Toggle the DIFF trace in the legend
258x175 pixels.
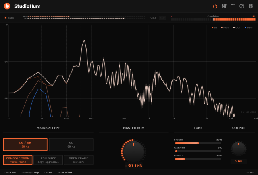pyautogui.click(x=248, y=27)
